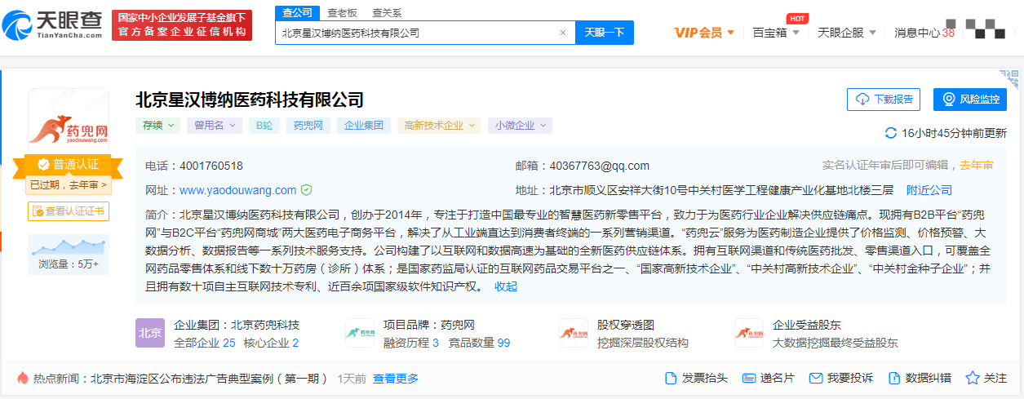The image size is (1024, 399).
Task: Clear the search box with the X icon
Action: coord(562,33)
